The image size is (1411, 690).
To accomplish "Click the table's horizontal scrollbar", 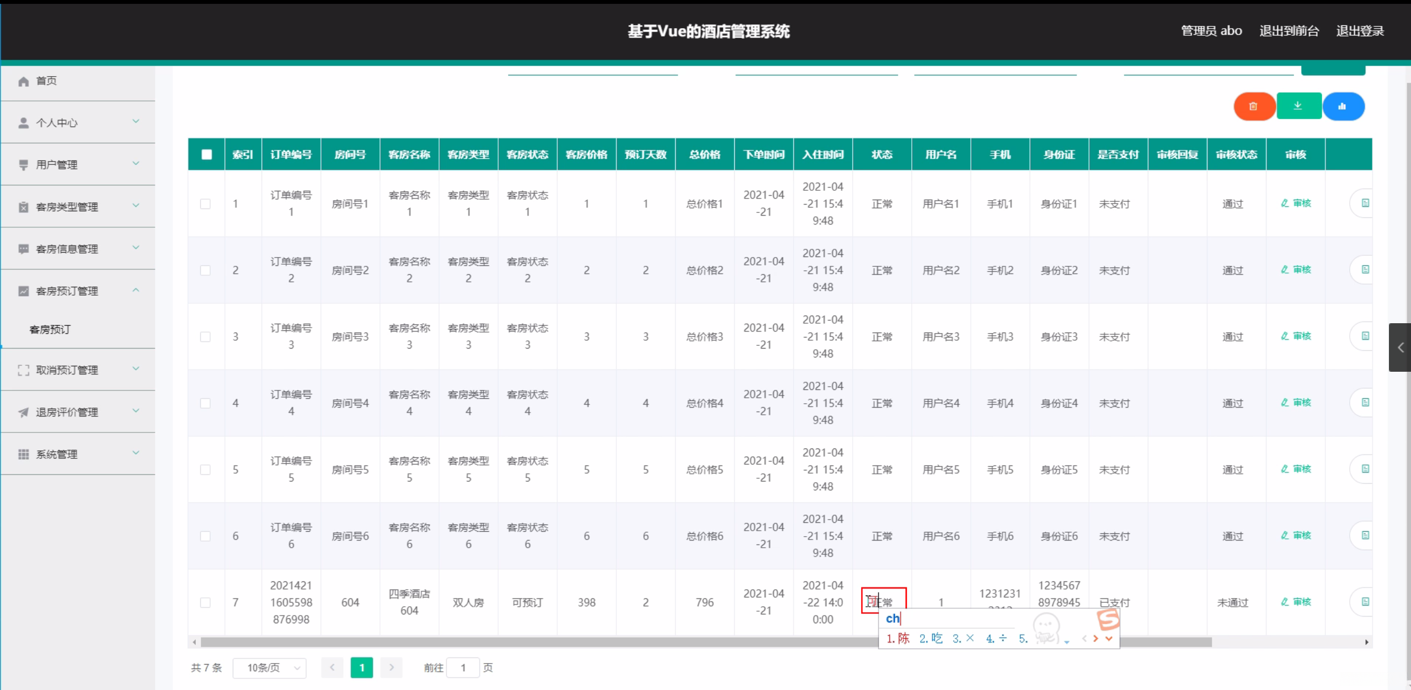I will click(552, 642).
